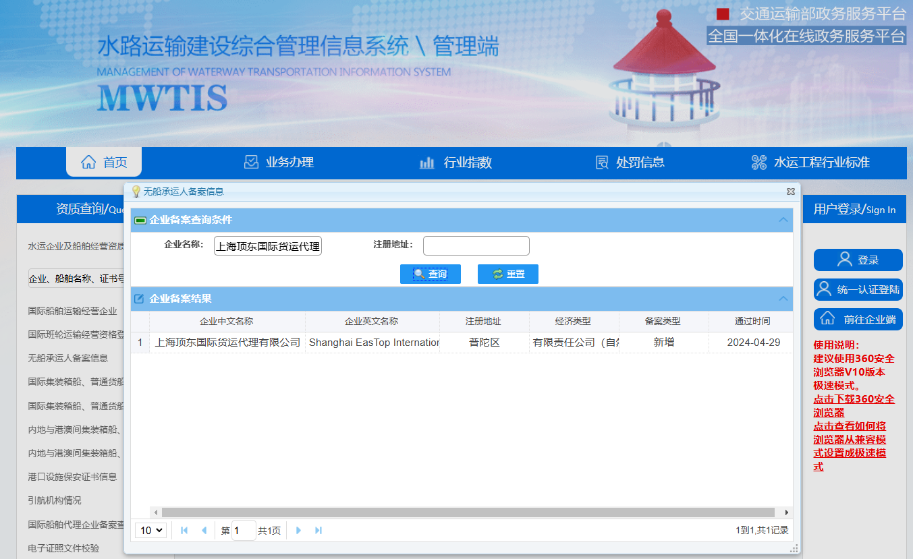Click the 重置 reset button
Viewport: 913px width, 559px height.
(x=508, y=274)
